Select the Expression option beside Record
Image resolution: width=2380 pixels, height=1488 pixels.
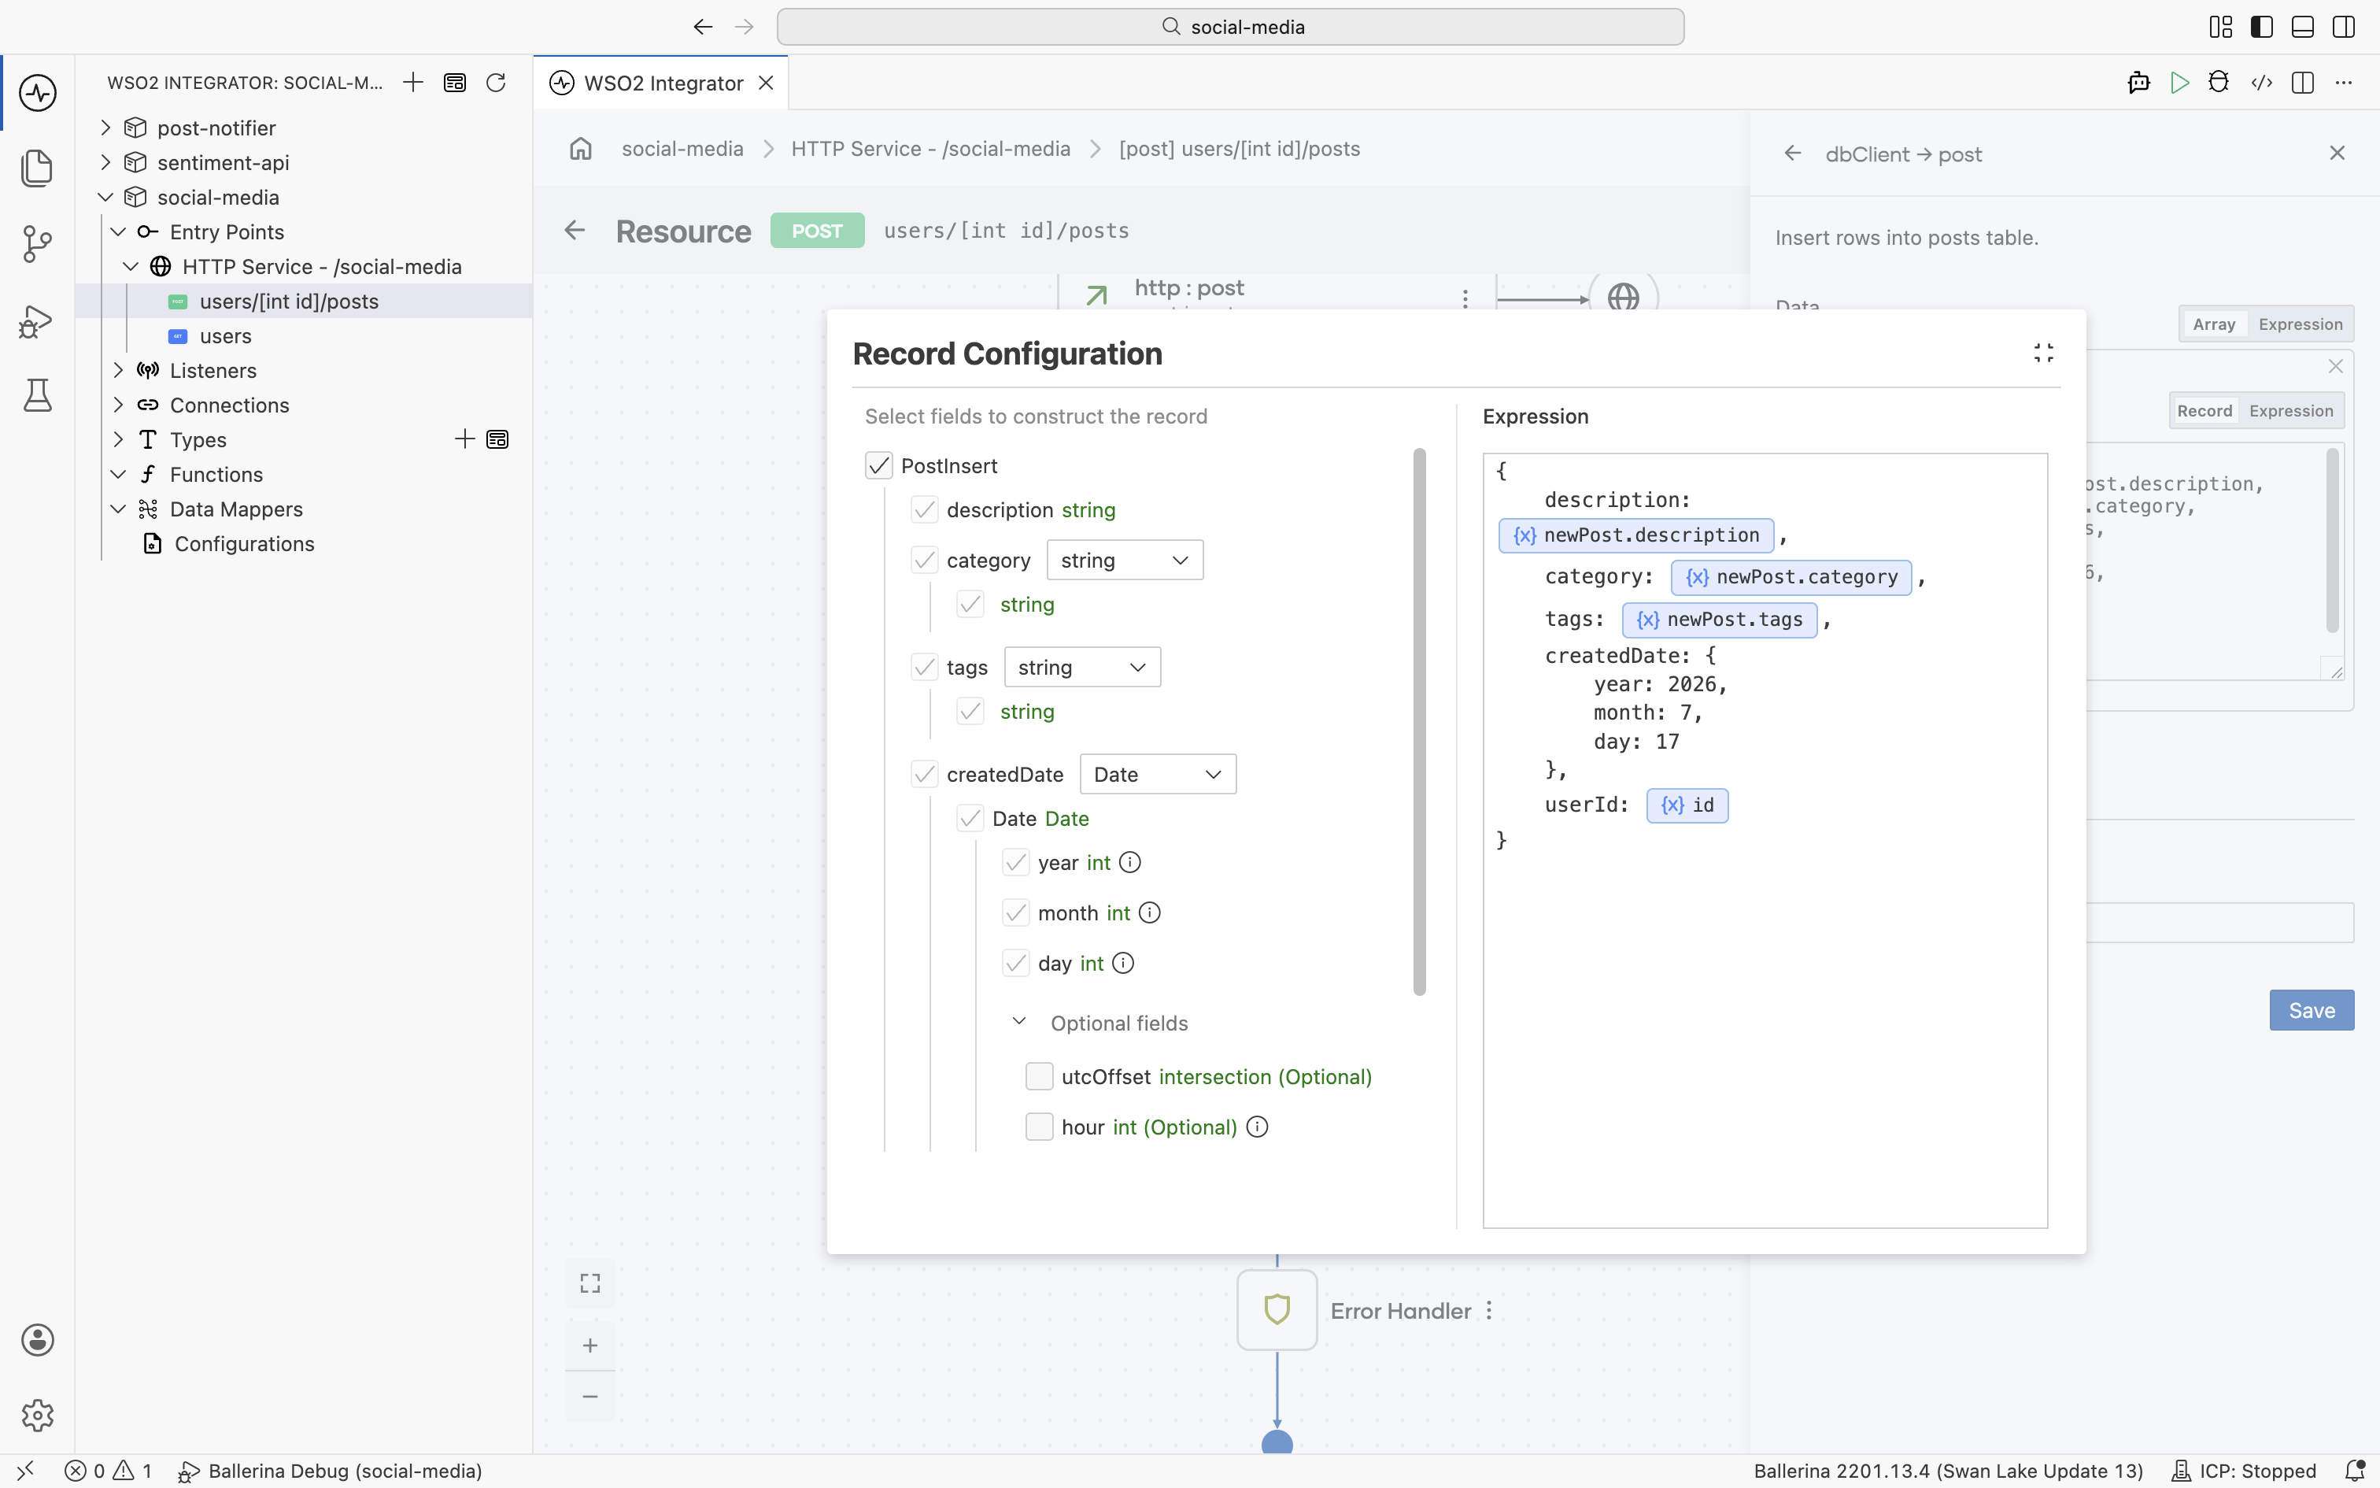(2290, 410)
